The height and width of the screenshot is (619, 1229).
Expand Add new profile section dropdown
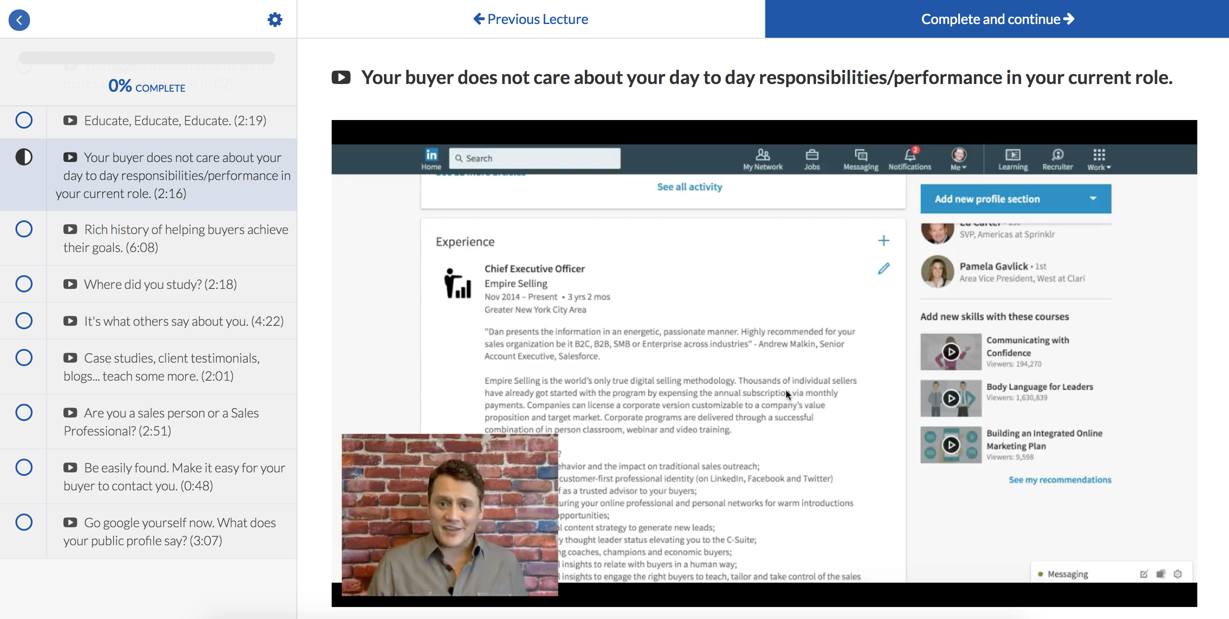(1016, 199)
